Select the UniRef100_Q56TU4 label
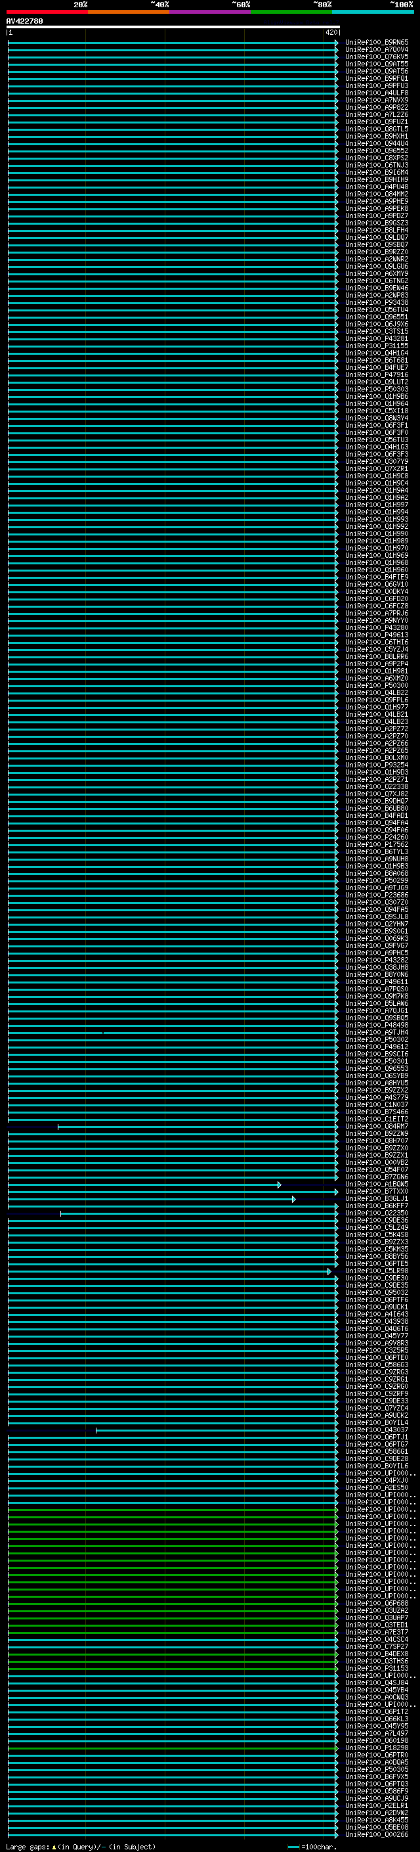420x1852 pixels. click(377, 310)
